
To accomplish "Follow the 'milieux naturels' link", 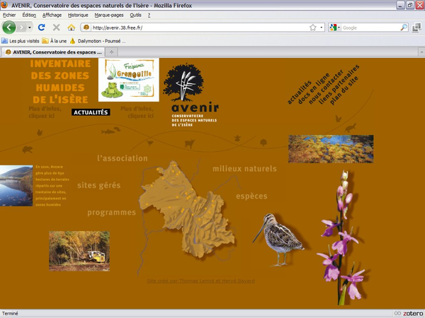I will coord(244,169).
